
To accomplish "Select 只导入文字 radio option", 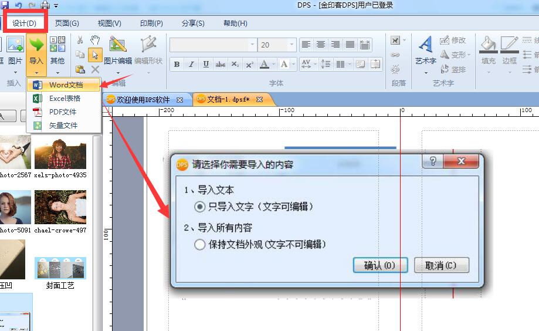I will 200,207.
